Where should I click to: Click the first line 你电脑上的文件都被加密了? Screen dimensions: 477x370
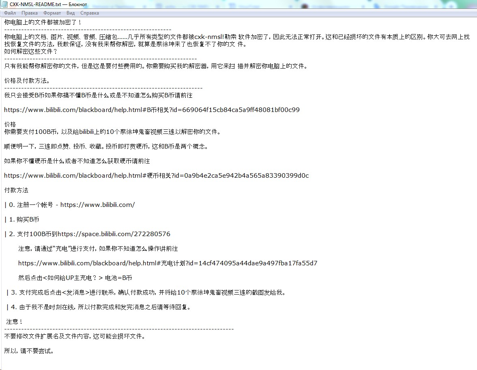(x=43, y=22)
